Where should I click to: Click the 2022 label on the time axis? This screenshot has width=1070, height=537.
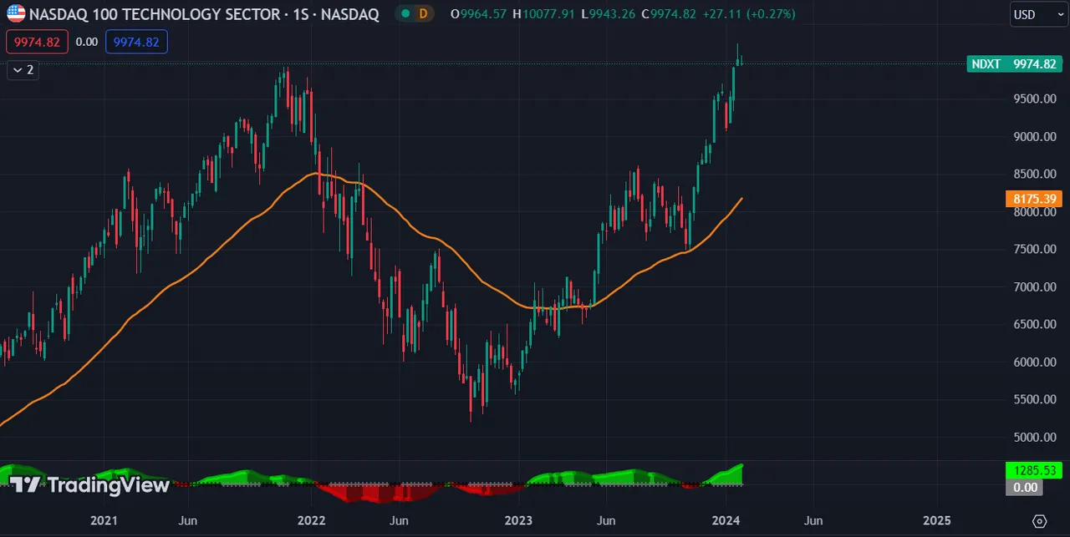pyautogui.click(x=311, y=520)
